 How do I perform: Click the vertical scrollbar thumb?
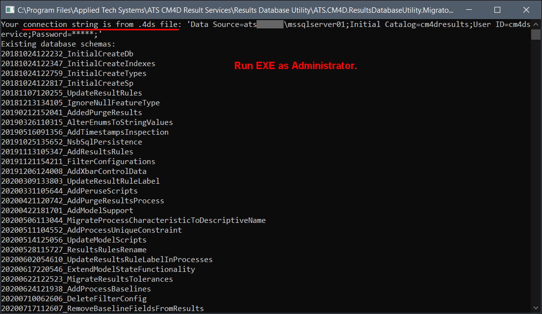pyautogui.click(x=536, y=34)
